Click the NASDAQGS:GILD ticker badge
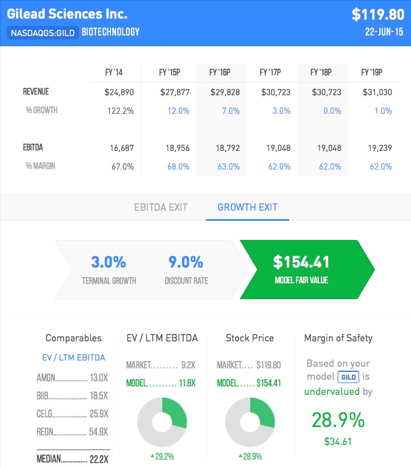Viewport: 411px width, 467px height. tap(43, 33)
